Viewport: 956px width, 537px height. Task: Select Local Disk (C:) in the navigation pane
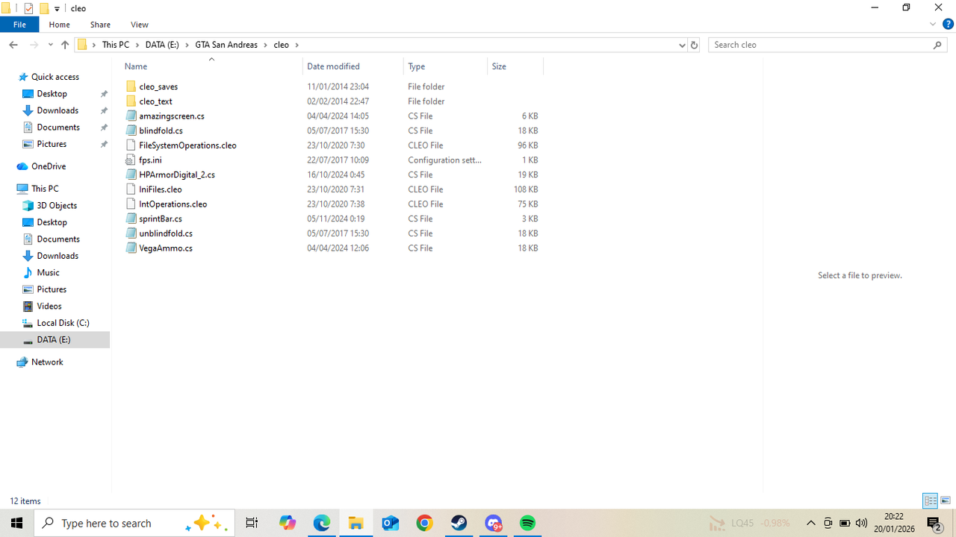click(63, 323)
